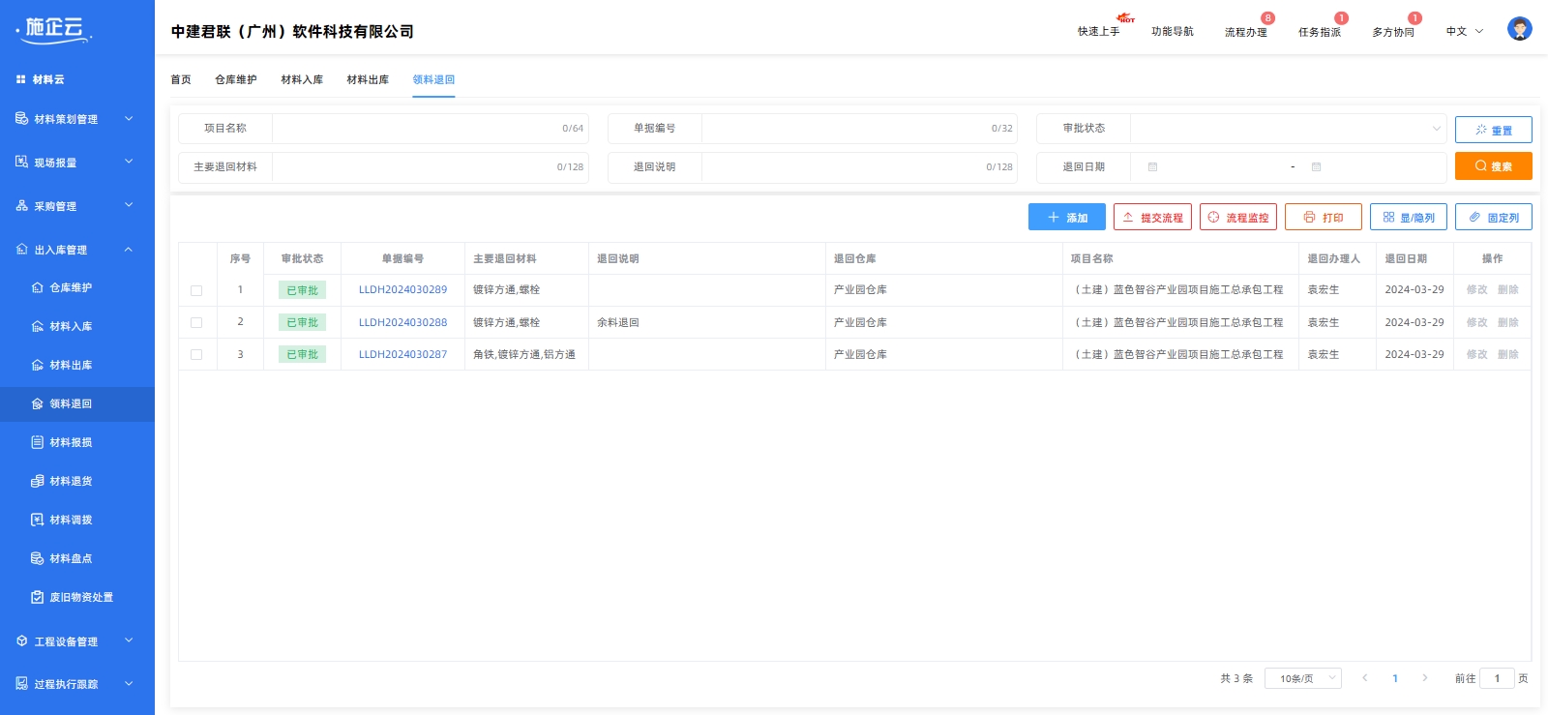Click the 项目名称 input field
The height and width of the screenshot is (715, 1548).
pyautogui.click(x=416, y=129)
